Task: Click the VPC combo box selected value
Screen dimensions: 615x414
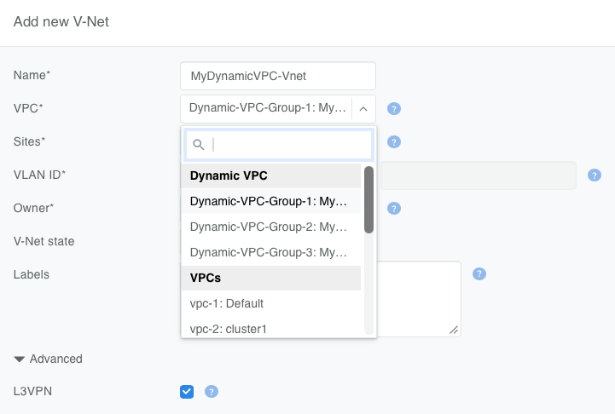Action: coord(268,107)
